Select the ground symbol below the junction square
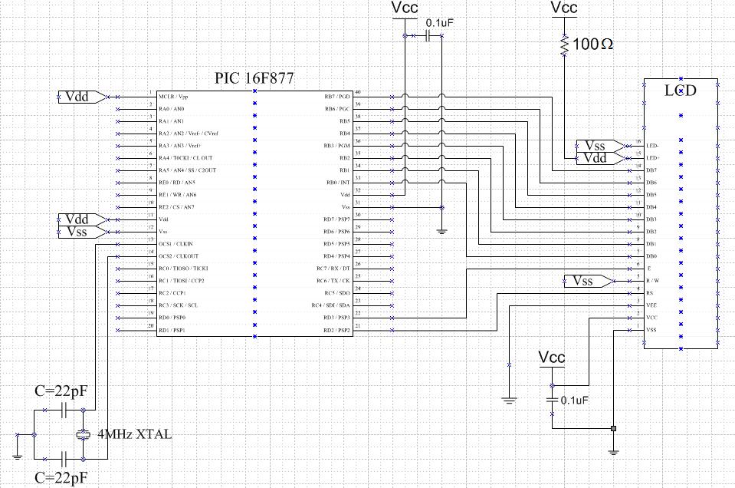The height and width of the screenshot is (488, 735). [x=613, y=453]
